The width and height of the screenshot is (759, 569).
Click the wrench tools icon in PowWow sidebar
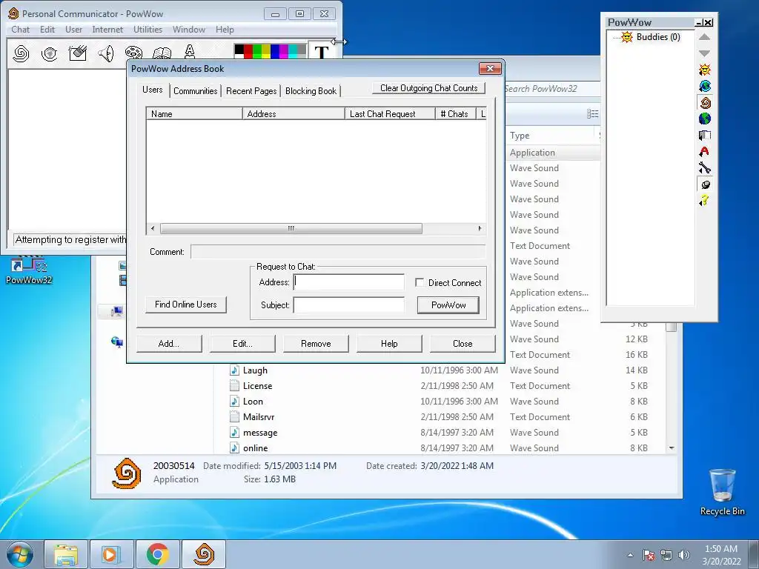pyautogui.click(x=705, y=168)
